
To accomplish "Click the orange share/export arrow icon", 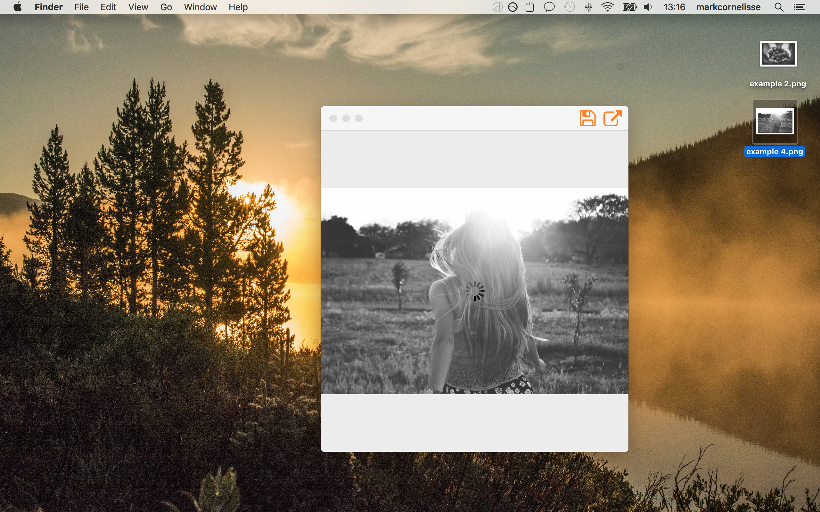I will coord(612,118).
